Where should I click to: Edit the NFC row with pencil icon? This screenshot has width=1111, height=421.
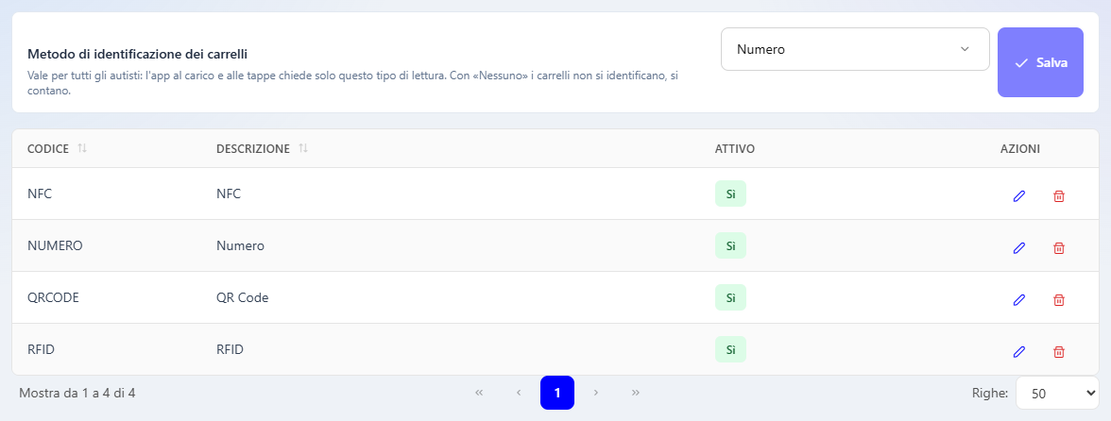tap(1018, 196)
